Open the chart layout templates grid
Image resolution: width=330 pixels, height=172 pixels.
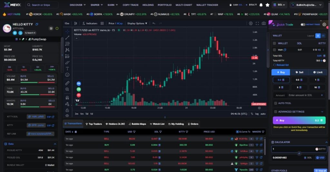102,23
